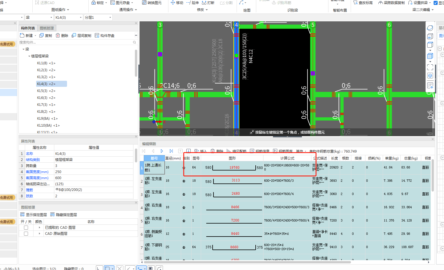Open the 其他 dropdown in the rebar toolbar

(x=301, y=151)
